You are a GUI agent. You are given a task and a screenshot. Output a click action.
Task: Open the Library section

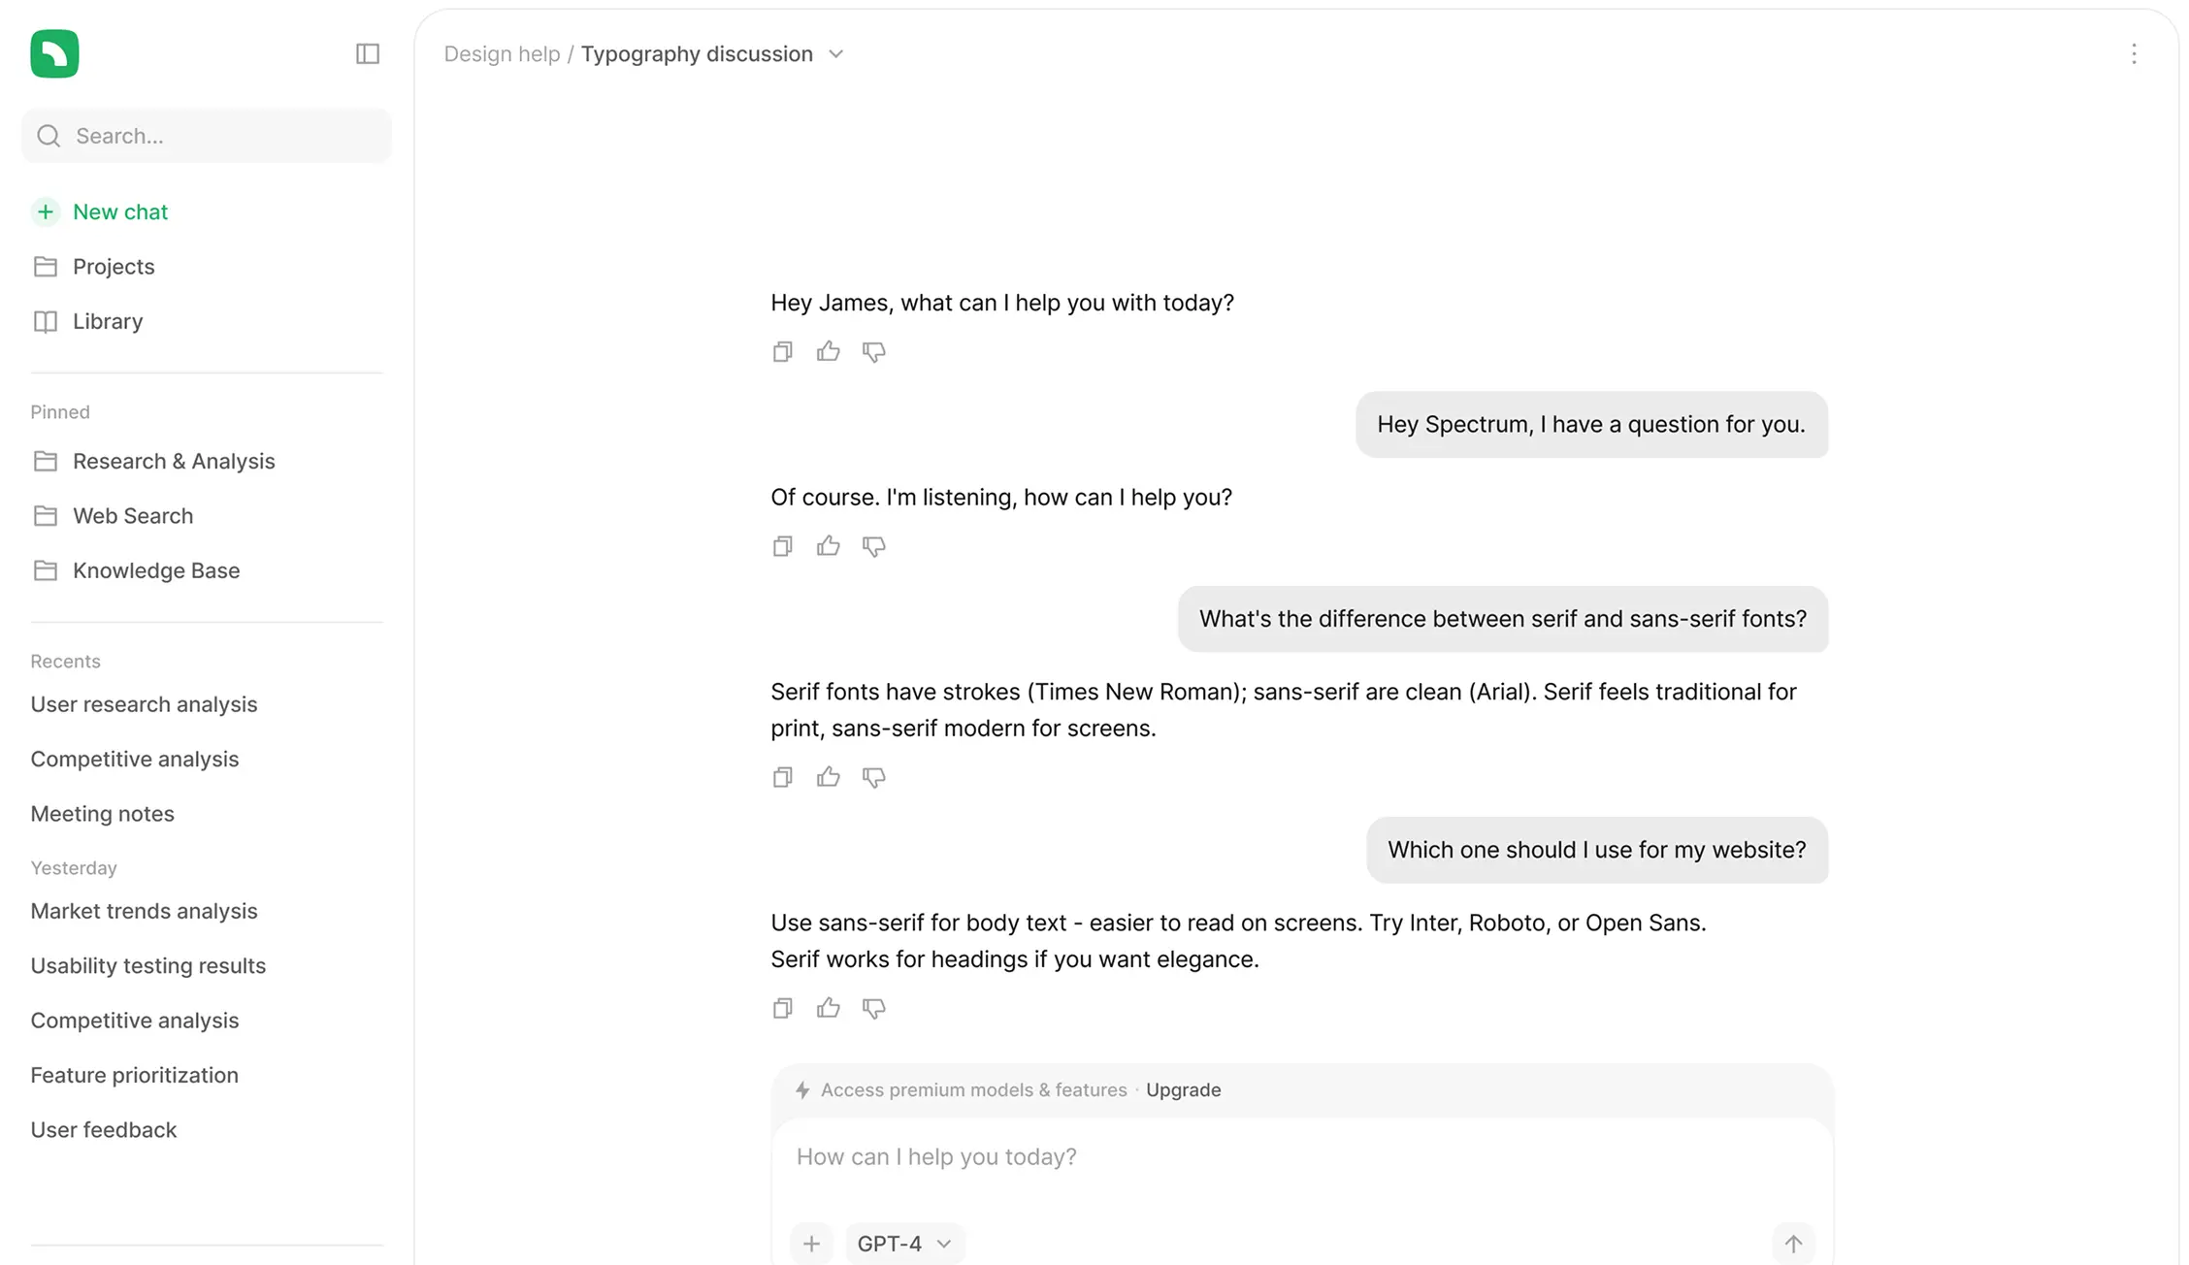(107, 321)
